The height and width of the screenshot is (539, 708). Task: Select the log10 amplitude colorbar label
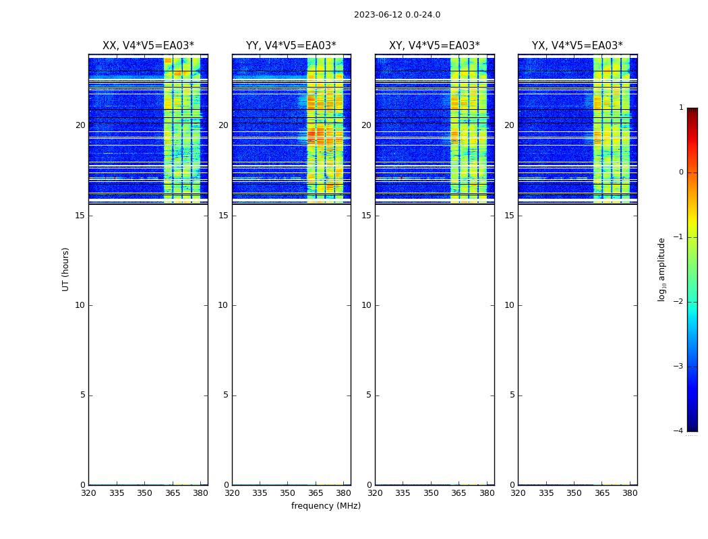click(661, 269)
